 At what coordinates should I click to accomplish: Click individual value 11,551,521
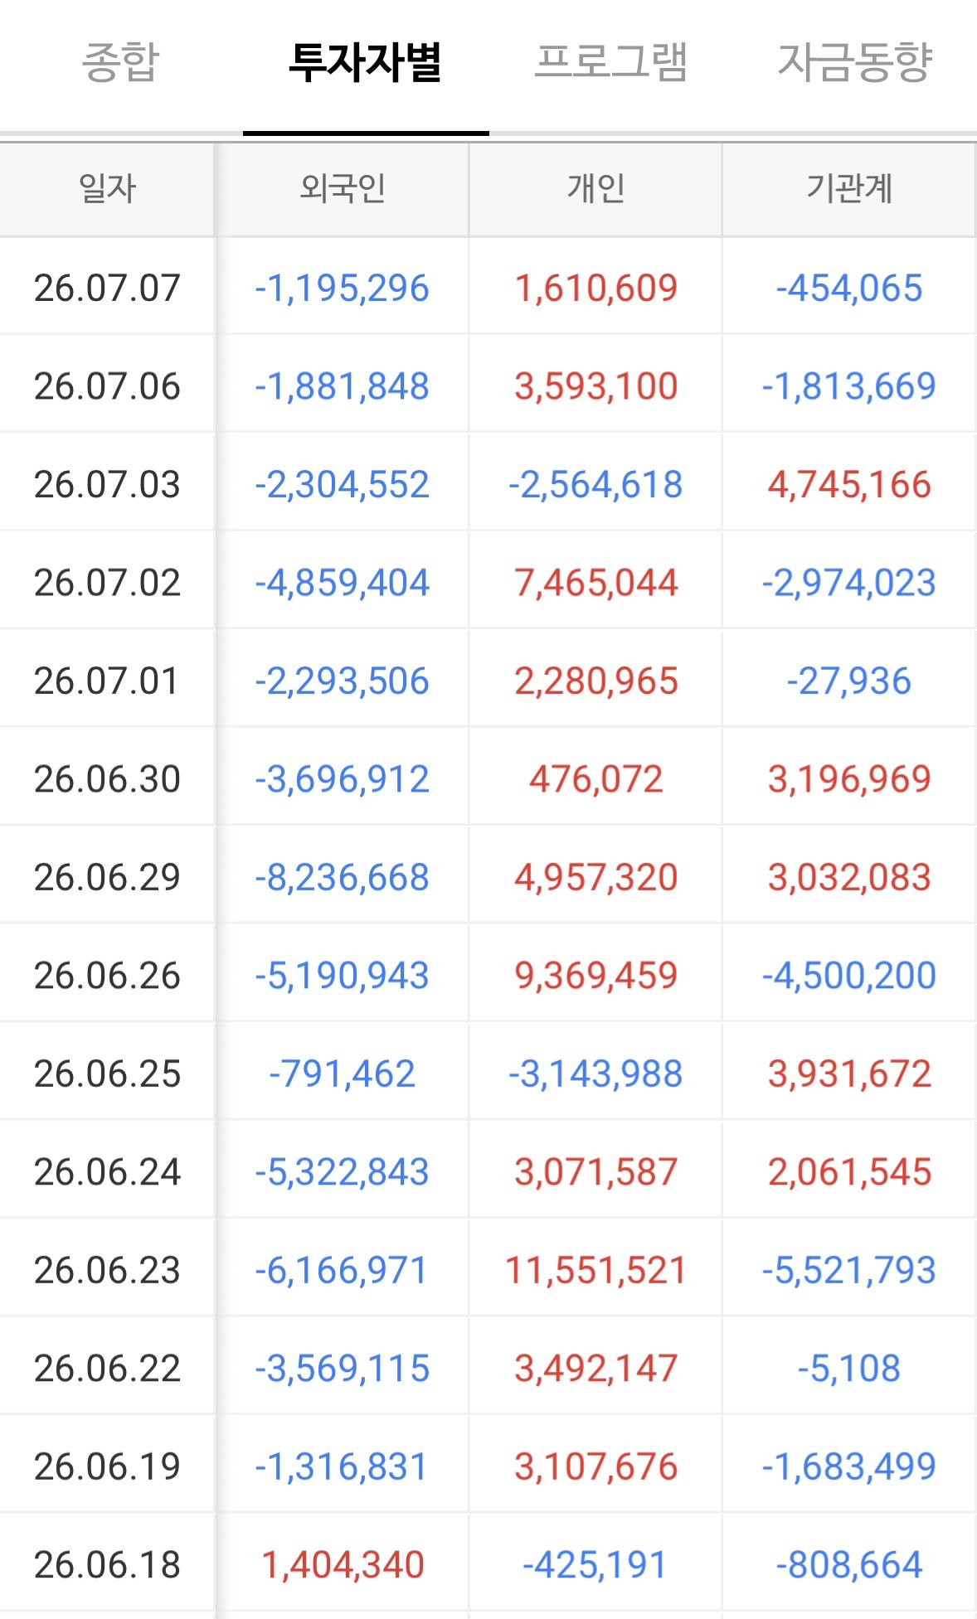(x=595, y=1270)
